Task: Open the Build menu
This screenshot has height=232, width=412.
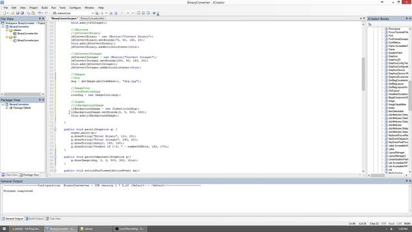Action: 44,8
